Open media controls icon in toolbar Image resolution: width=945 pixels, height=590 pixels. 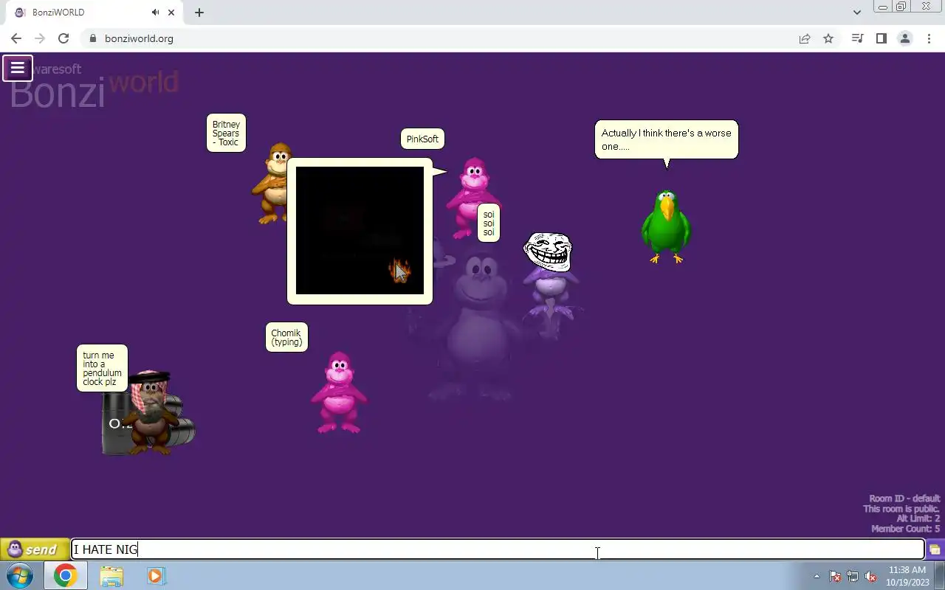[857, 38]
